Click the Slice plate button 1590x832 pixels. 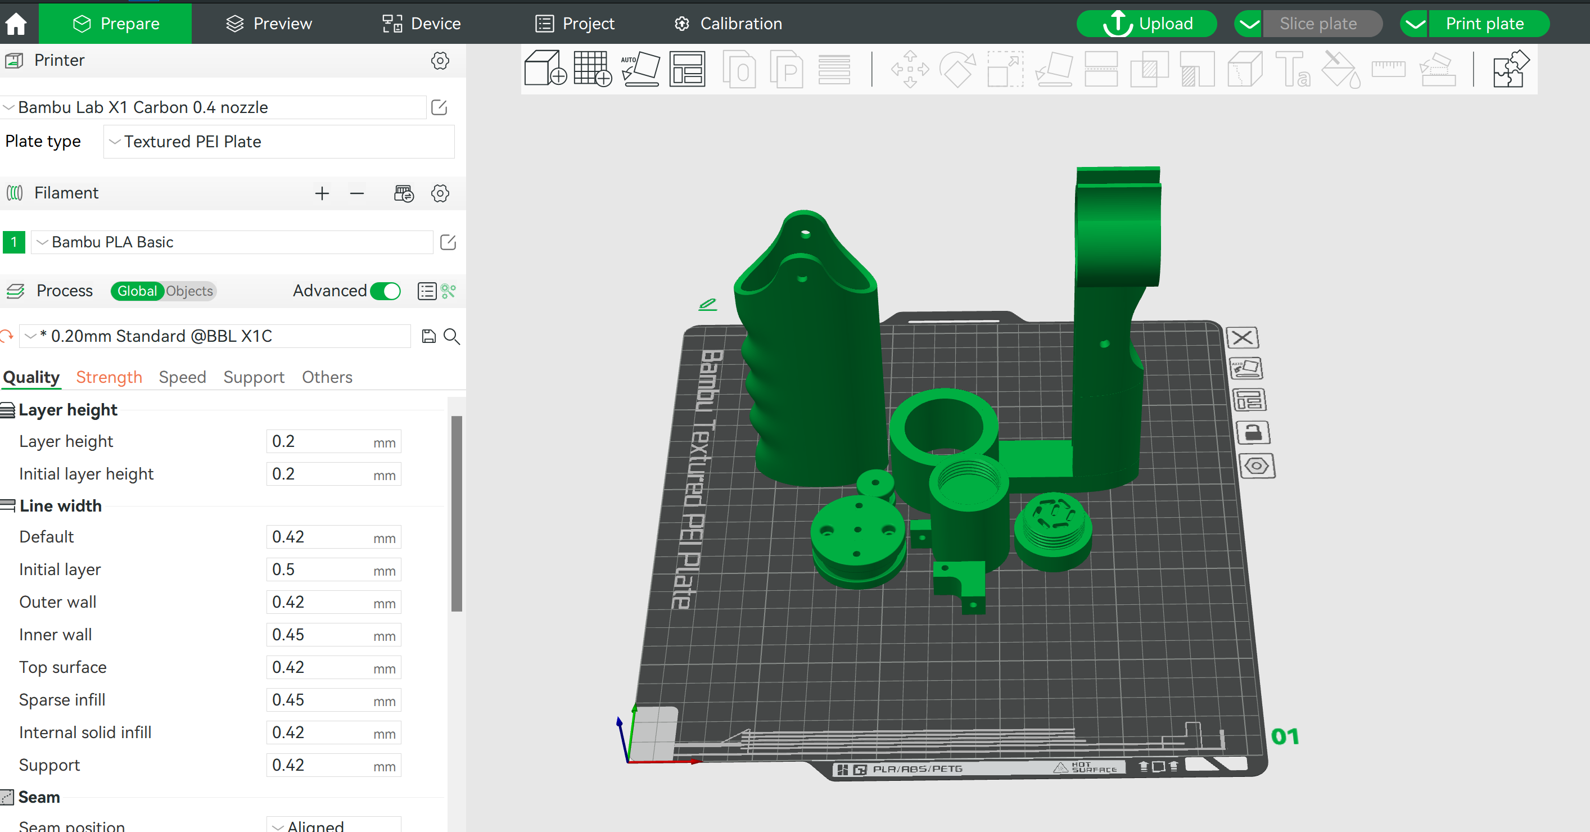tap(1323, 24)
